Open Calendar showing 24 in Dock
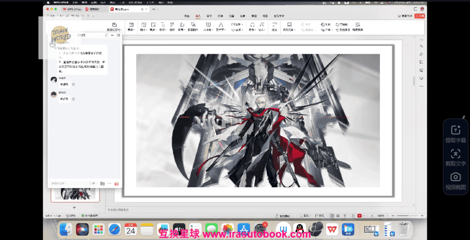Viewport: 470px width, 240px height. [x=131, y=230]
